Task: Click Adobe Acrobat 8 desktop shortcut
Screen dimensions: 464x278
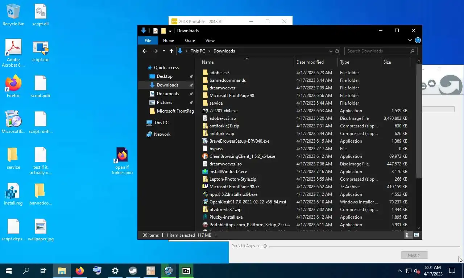Action: 13,53
